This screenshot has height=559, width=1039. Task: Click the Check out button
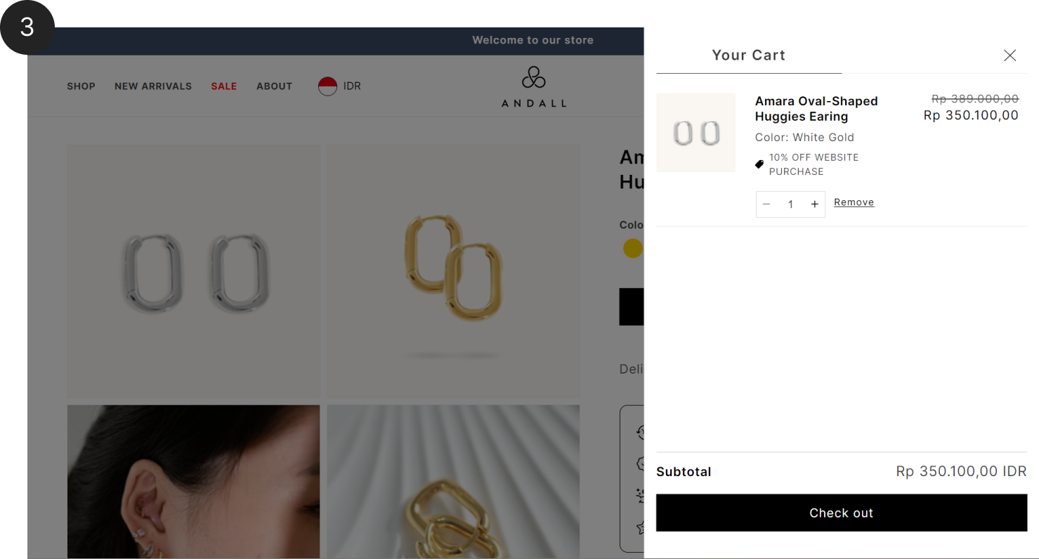842,513
